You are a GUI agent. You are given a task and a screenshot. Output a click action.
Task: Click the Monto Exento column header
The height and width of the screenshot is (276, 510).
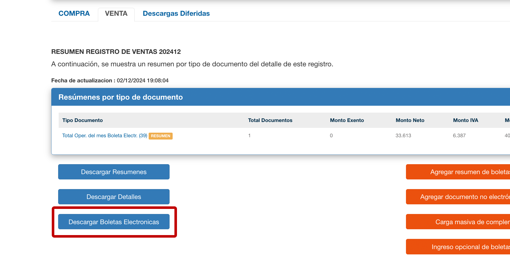[x=347, y=120]
